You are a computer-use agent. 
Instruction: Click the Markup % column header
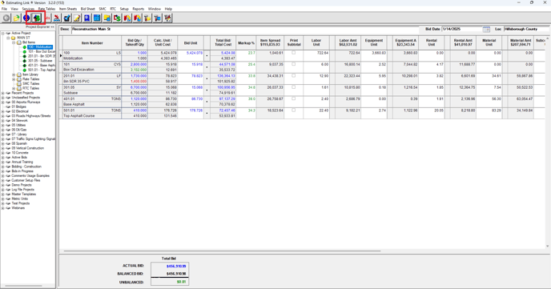click(x=246, y=43)
